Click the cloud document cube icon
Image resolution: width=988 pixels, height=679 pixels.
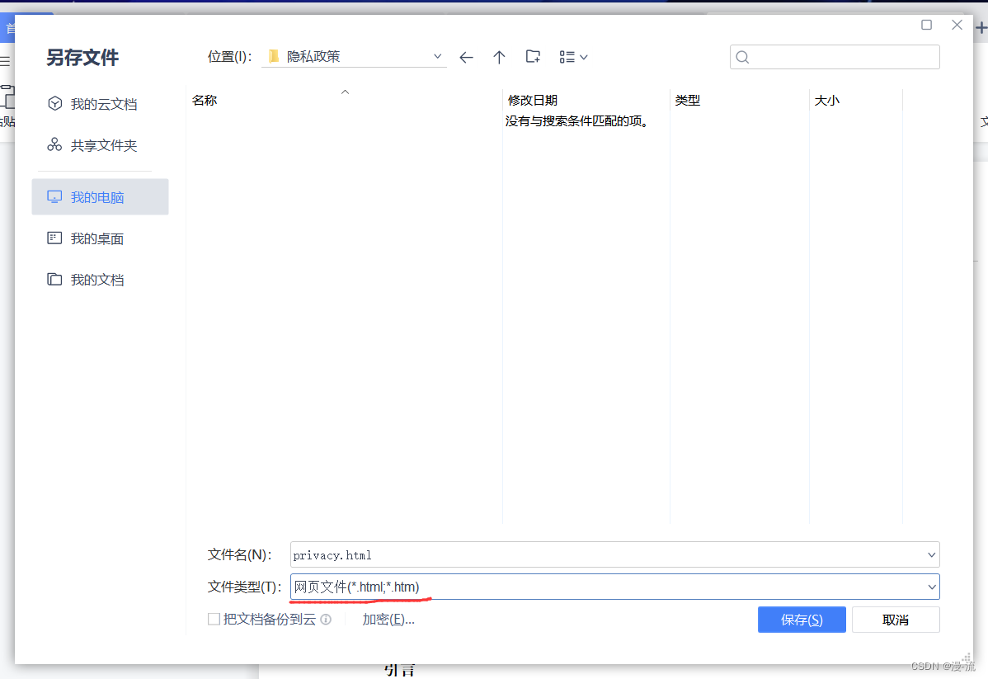[x=54, y=103]
